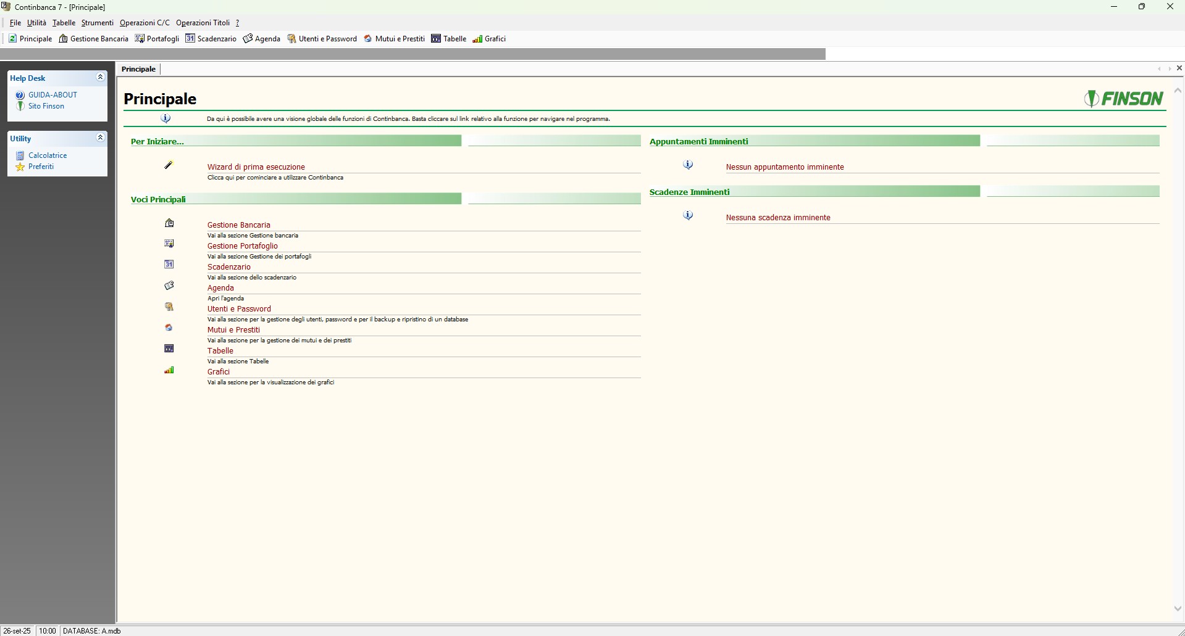Open the Operazioni Titoli menu
Screen dimensions: 1185x636
click(203, 23)
